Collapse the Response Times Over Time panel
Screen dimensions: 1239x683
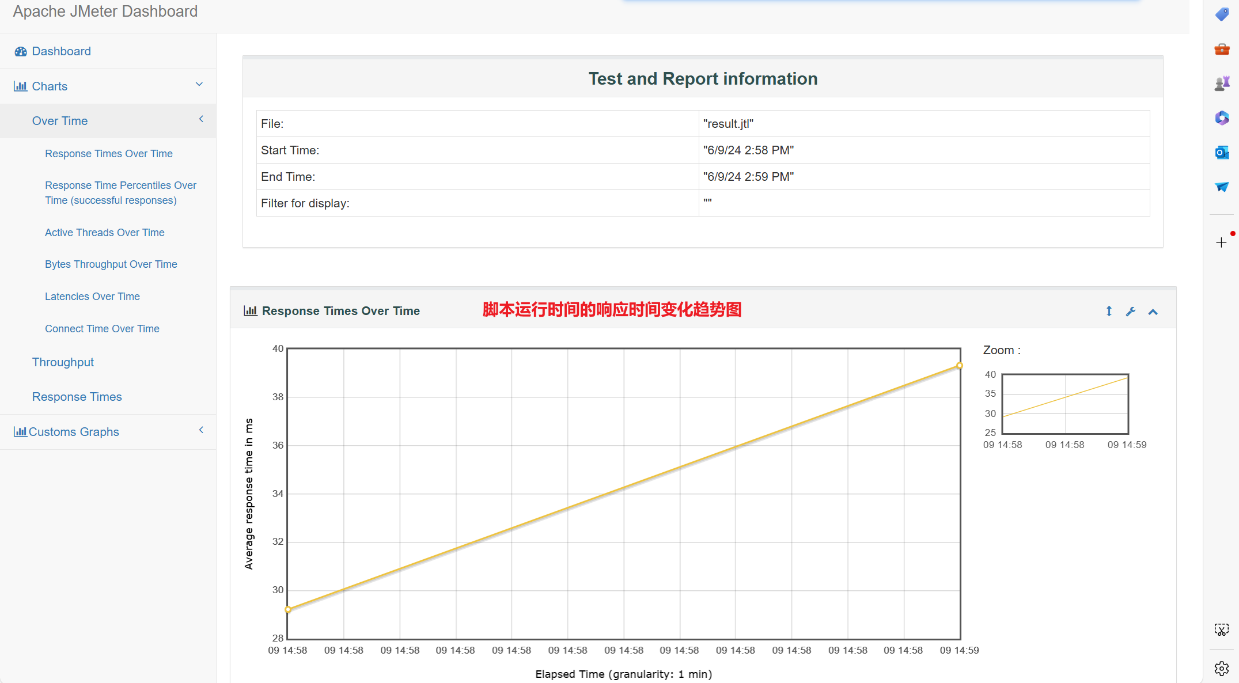tap(1153, 312)
